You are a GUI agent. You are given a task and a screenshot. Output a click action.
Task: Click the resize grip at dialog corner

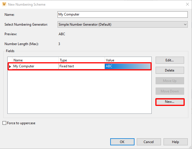coord(190,147)
